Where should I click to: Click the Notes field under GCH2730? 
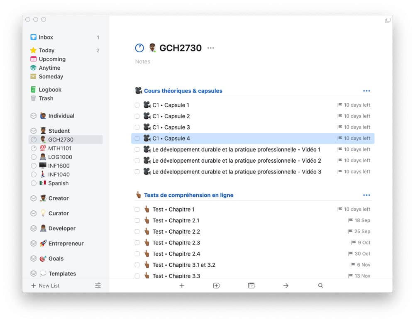pyautogui.click(x=143, y=61)
